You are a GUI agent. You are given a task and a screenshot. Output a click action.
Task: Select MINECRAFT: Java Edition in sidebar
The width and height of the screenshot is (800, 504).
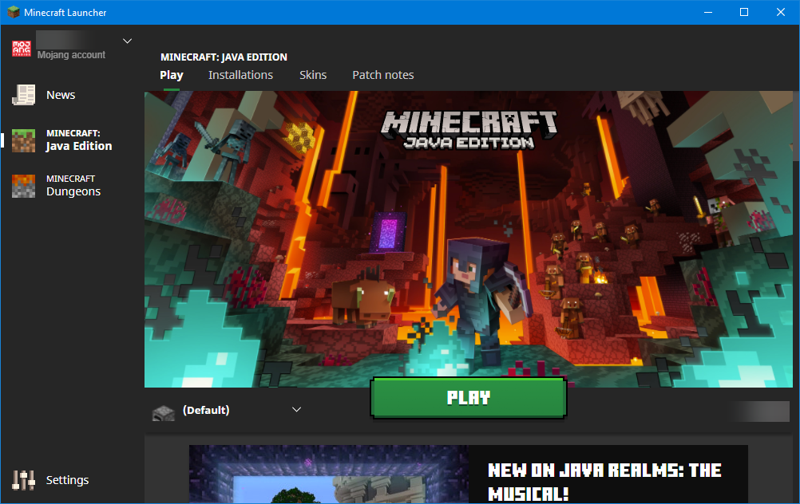tap(78, 140)
